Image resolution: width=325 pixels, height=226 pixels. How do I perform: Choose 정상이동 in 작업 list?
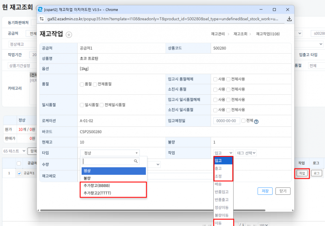pos(223,208)
